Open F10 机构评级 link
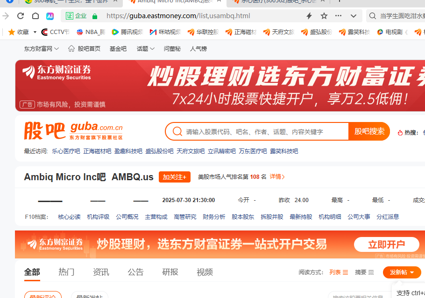 [x=98, y=217]
